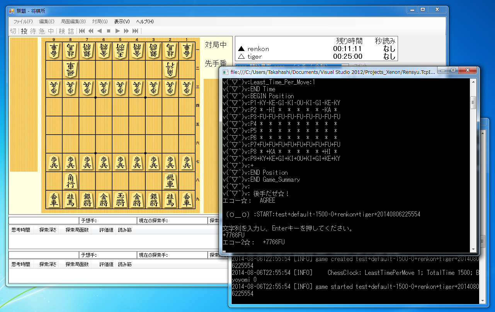Click the 検 analysis toolbar button
The image size is (495, 312).
pos(62,31)
